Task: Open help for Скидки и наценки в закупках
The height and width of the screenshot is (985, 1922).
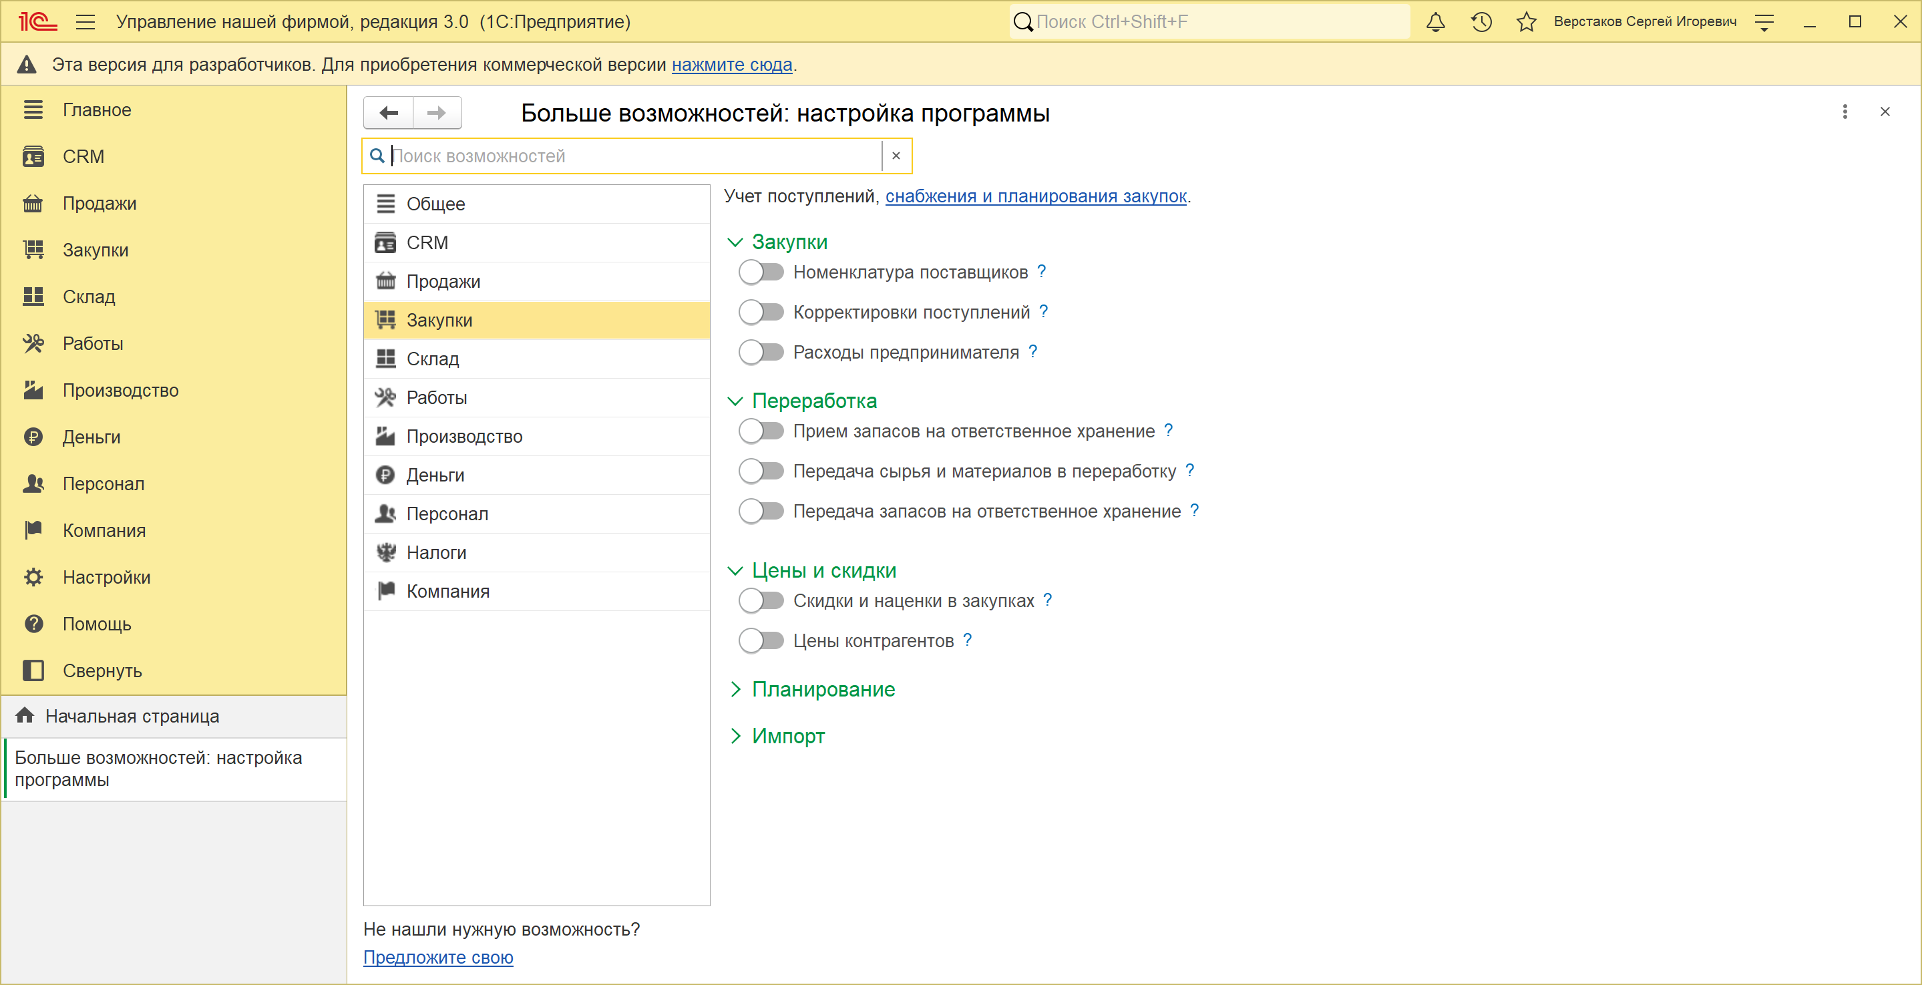Action: click(x=1048, y=600)
